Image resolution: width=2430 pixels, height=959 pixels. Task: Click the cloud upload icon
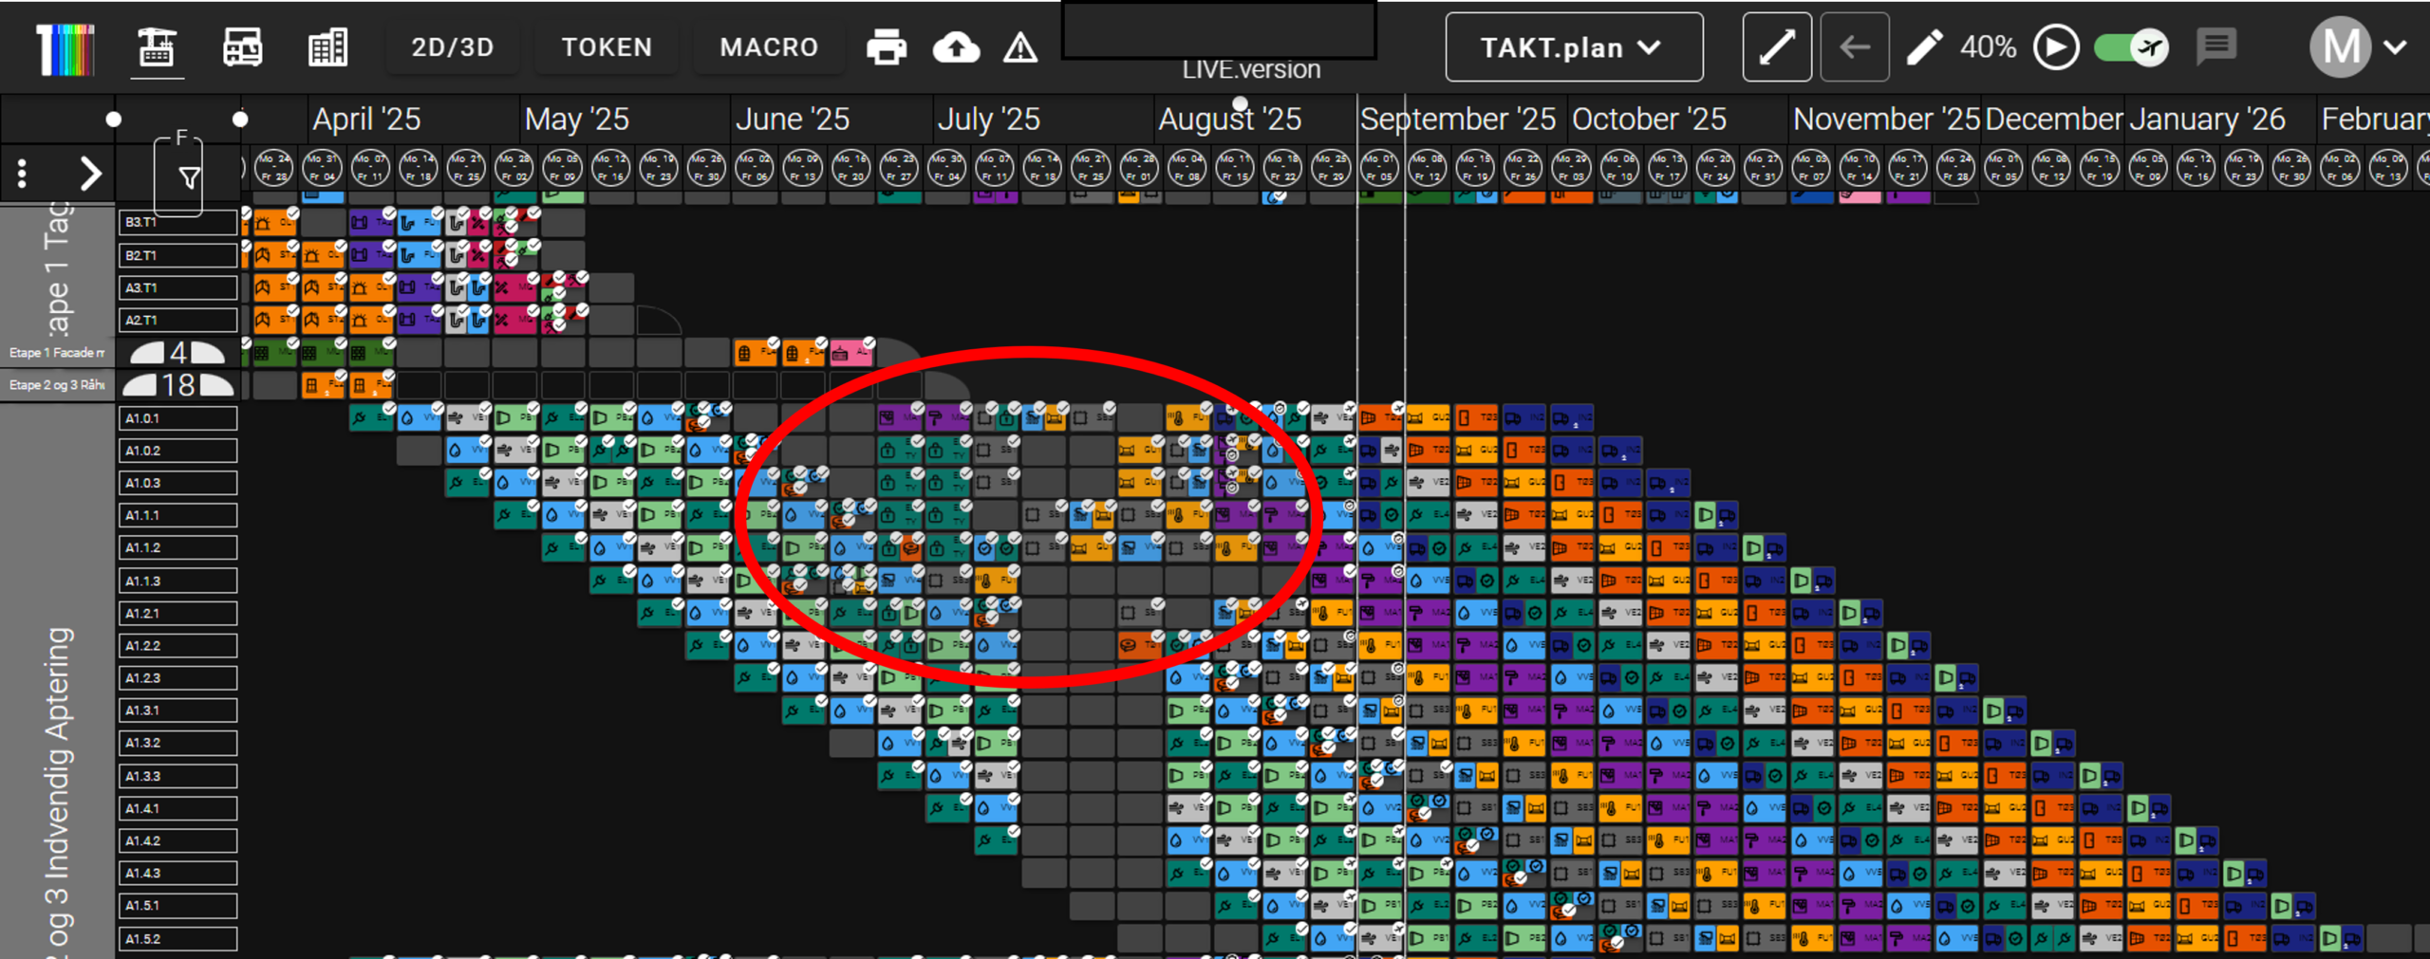click(x=956, y=47)
